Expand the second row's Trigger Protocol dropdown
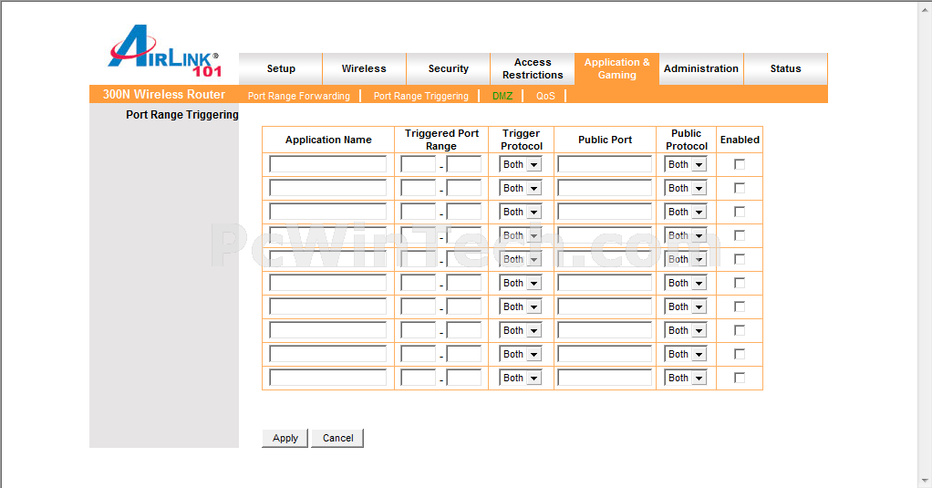 pyautogui.click(x=521, y=189)
